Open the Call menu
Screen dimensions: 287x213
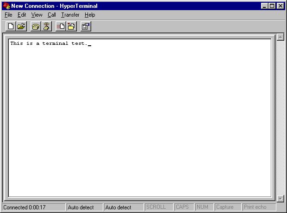(x=51, y=15)
